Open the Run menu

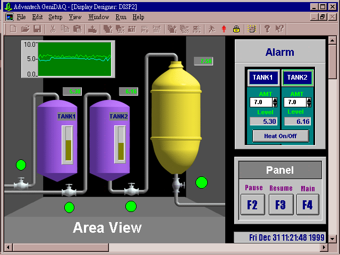pyautogui.click(x=121, y=17)
